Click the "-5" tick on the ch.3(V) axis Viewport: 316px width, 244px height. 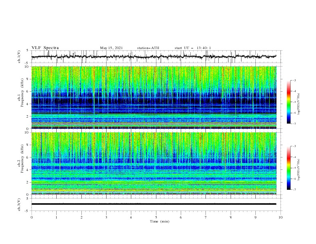coord(27,211)
